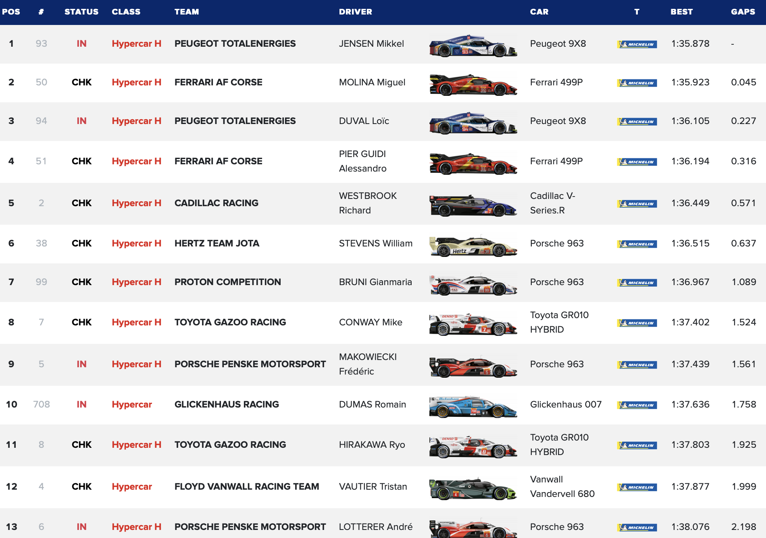Select driver name STEVENS William
Screen dimensions: 766x538
click(x=376, y=243)
